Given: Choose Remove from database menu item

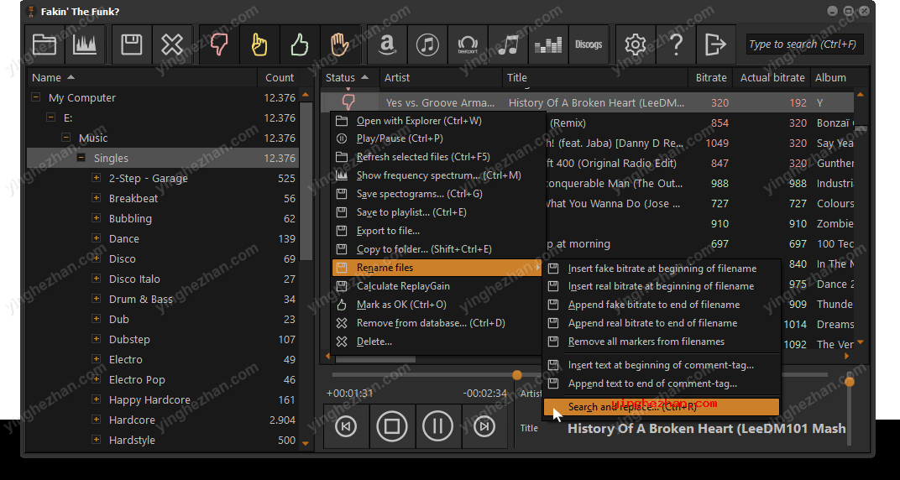Looking at the screenshot, I should 437,323.
